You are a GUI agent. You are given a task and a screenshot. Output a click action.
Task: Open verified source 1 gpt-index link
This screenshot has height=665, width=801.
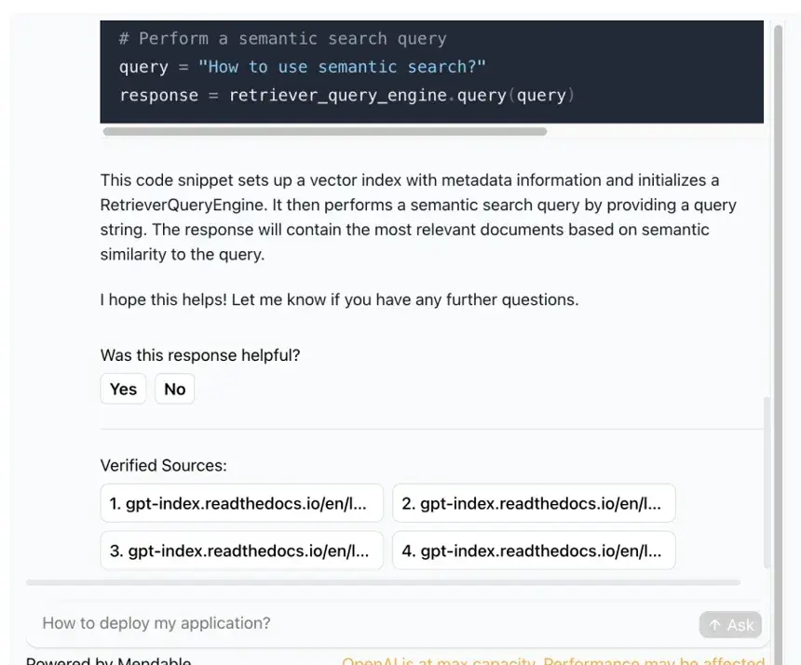coord(241,503)
